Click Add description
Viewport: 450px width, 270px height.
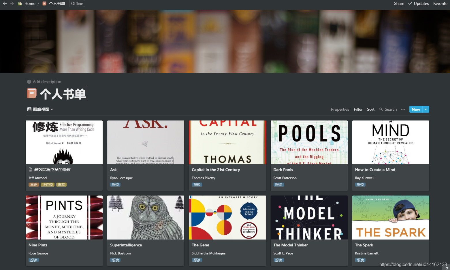(44, 82)
